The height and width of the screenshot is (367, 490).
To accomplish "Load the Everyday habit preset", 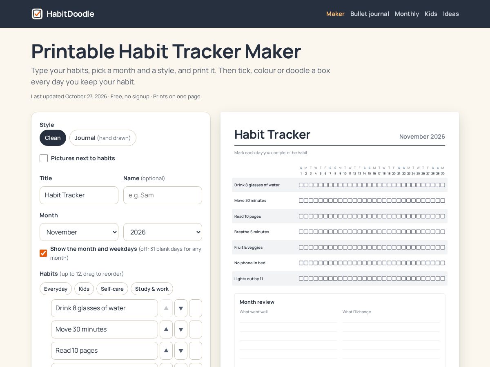I will click(x=56, y=289).
